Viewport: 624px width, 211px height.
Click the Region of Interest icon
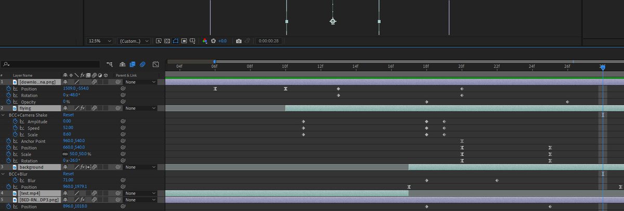184,41
